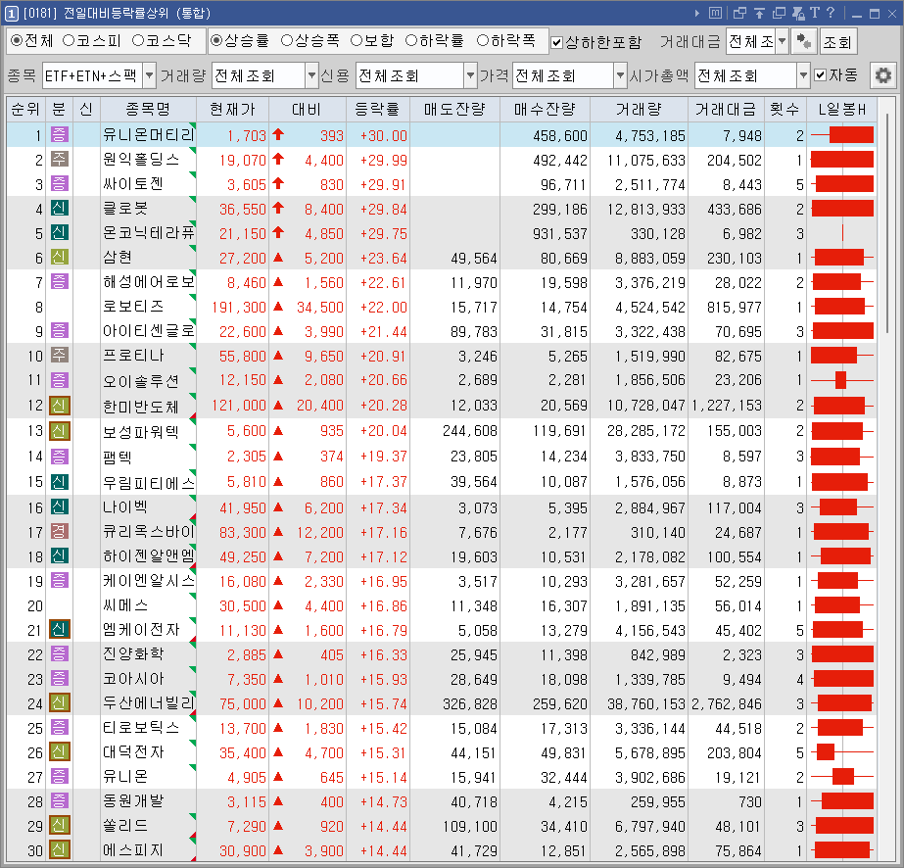Click the small right-arrow icon in title bar
This screenshot has height=868, width=904.
697,13
